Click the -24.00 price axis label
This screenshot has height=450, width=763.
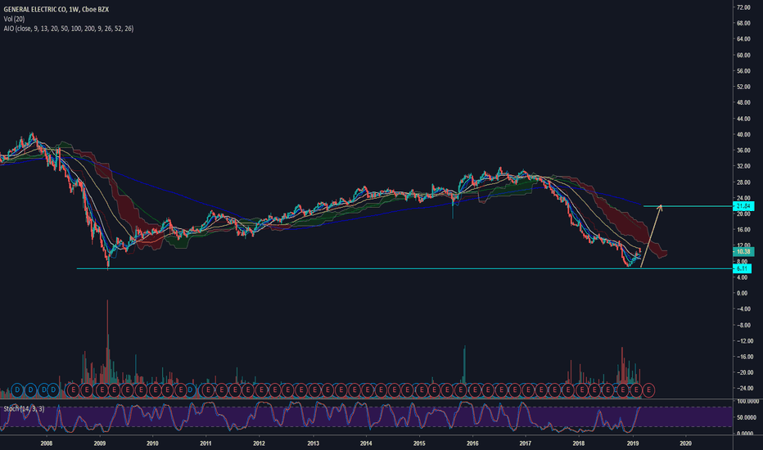[743, 389]
